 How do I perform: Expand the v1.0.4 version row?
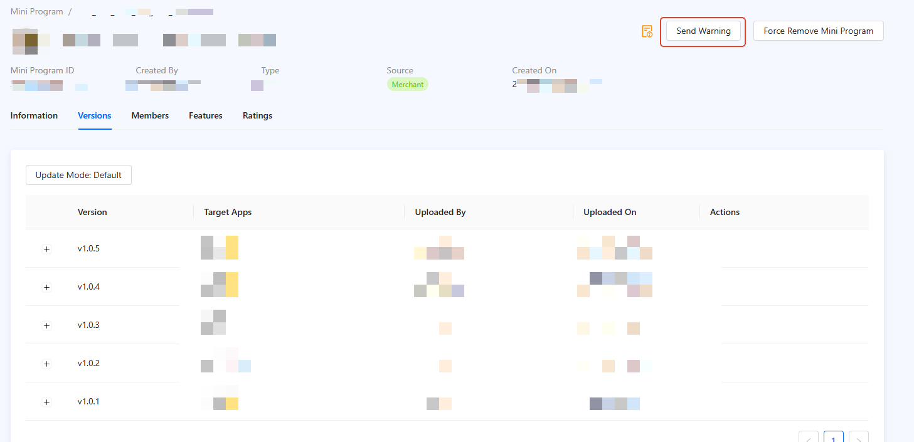click(46, 287)
